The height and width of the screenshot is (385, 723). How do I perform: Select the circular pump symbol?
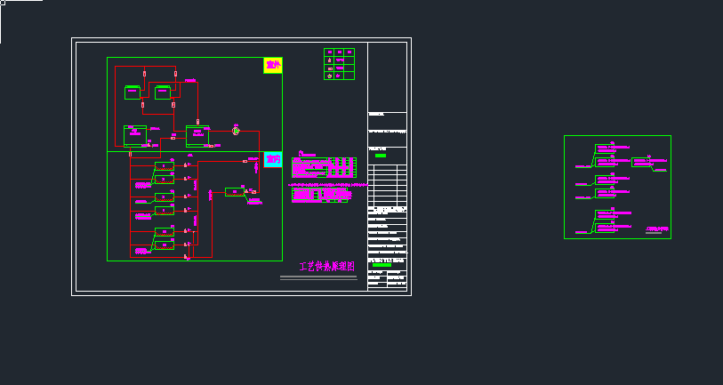point(236,131)
